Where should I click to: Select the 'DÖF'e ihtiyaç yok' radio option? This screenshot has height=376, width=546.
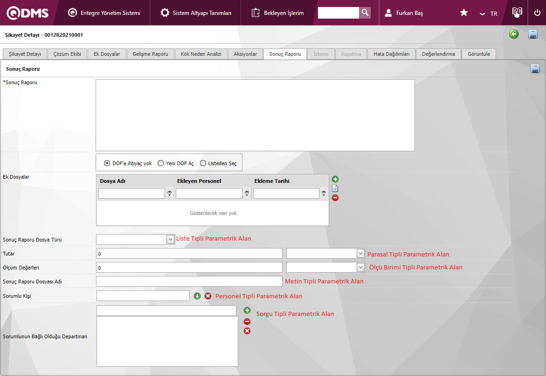click(x=107, y=163)
